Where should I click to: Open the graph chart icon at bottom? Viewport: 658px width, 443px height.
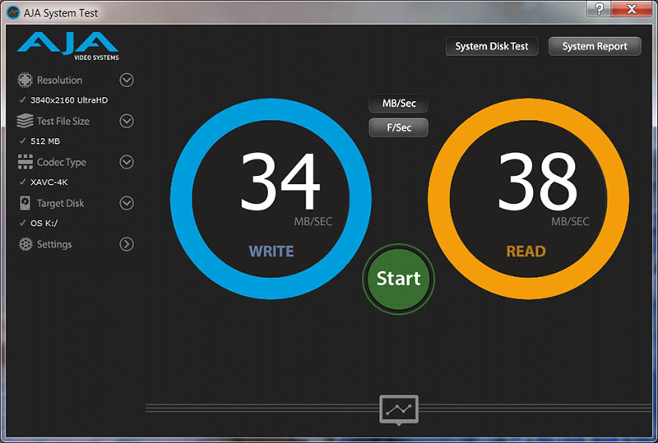(398, 408)
